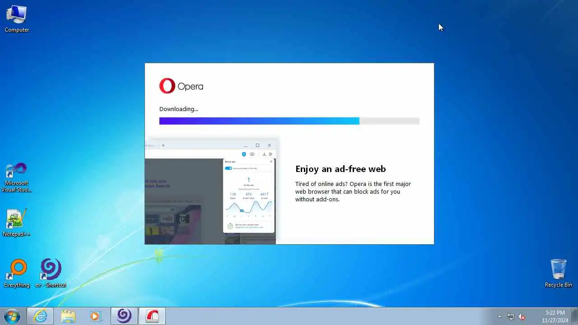Open the network status tray icon
Viewport: 578px width, 325px height.
[510, 316]
